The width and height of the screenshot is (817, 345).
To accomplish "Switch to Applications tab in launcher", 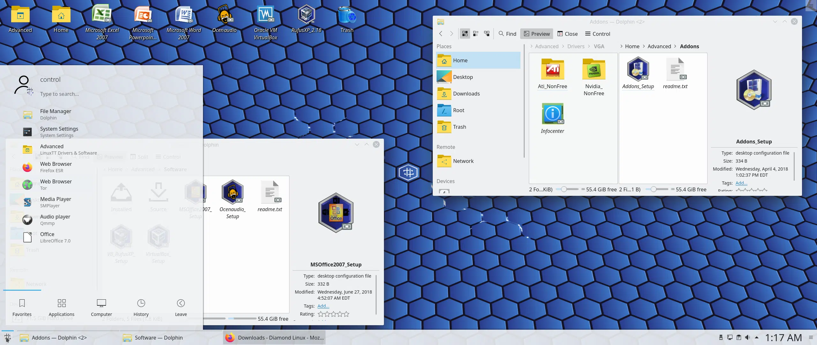I will pos(62,308).
